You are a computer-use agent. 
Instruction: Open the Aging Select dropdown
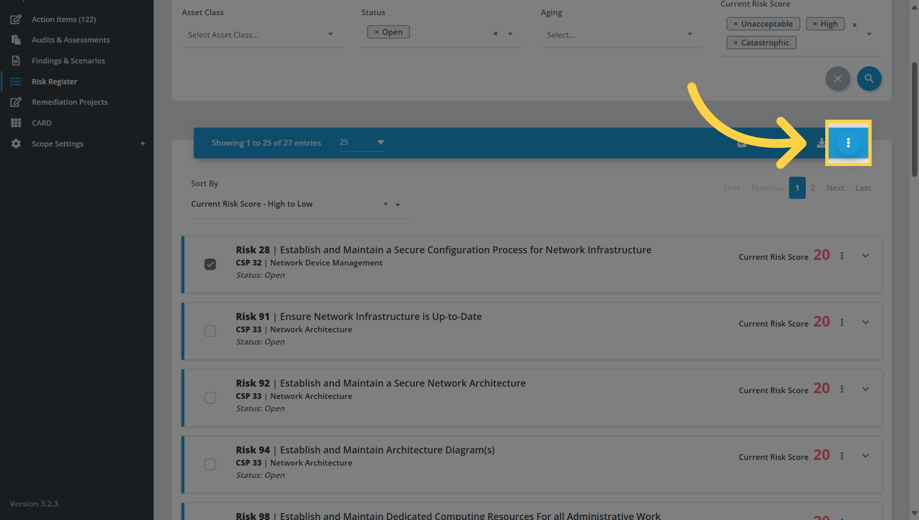tap(621, 35)
